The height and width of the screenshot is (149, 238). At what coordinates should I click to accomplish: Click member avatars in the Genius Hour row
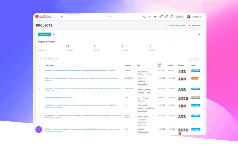click(x=182, y=90)
